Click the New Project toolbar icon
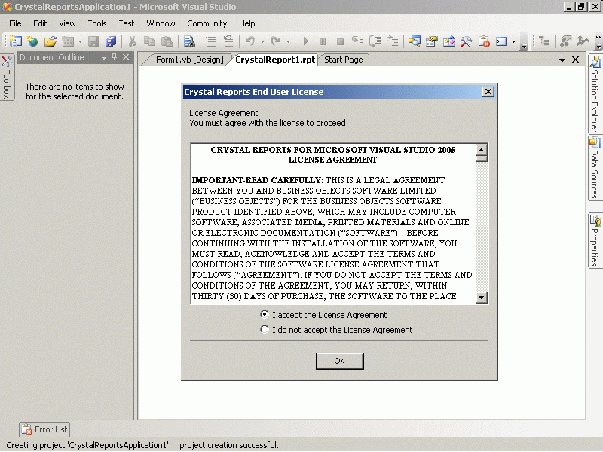Viewport: 603px width, 452px height. (16, 41)
